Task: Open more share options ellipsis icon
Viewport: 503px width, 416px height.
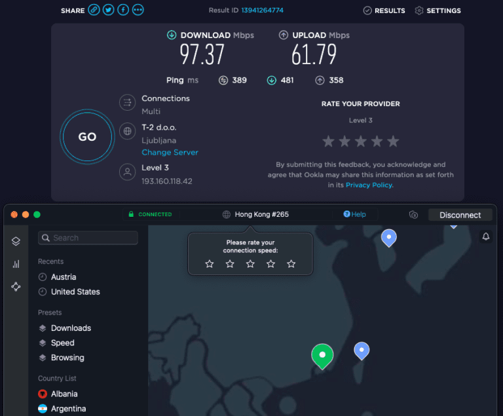Action: (138, 10)
